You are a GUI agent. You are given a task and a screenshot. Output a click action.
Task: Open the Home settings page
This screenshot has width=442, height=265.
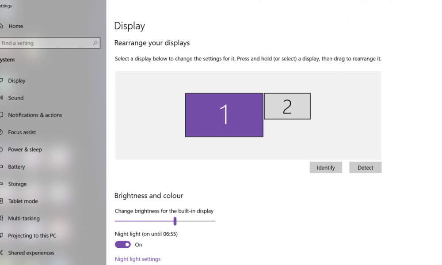click(15, 26)
